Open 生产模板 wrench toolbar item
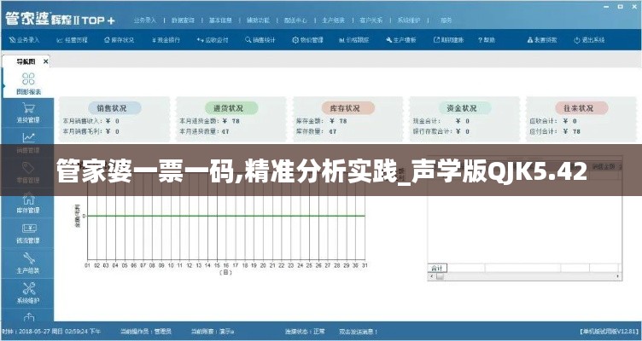The height and width of the screenshot is (341, 642). tap(401, 40)
